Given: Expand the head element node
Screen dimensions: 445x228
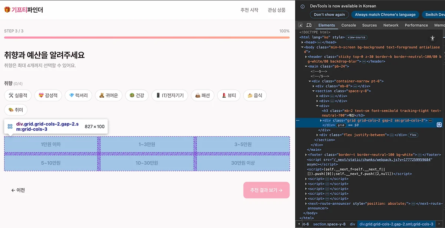Looking at the screenshot, I should click(x=303, y=42).
